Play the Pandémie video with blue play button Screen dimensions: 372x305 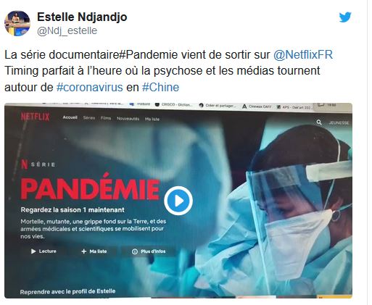pos(178,201)
